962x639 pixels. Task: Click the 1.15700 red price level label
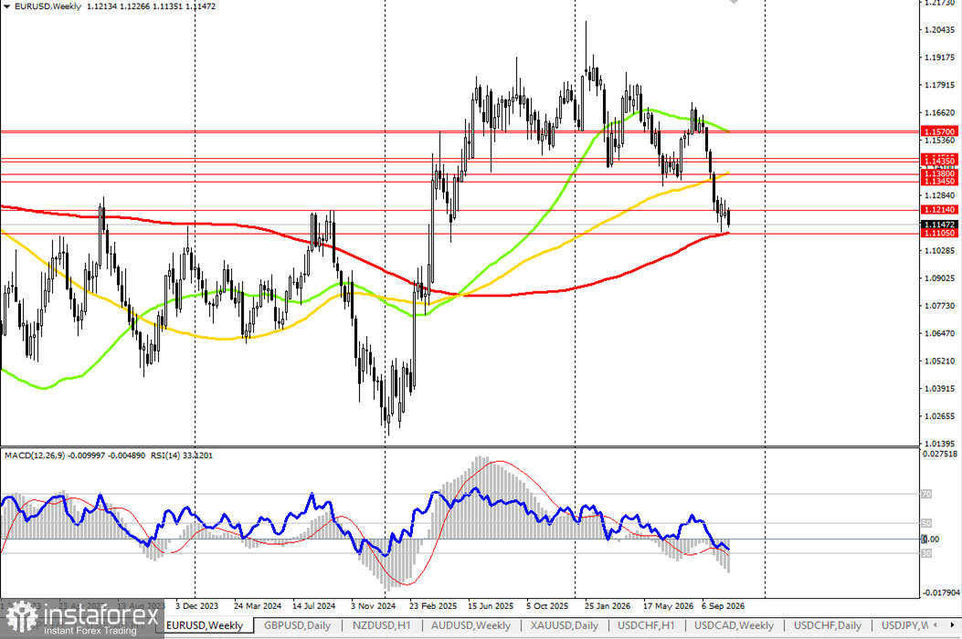(x=939, y=131)
